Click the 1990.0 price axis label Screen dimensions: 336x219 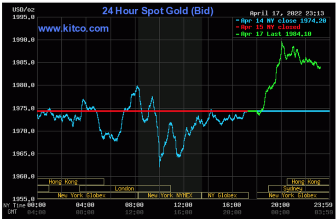click(23, 40)
